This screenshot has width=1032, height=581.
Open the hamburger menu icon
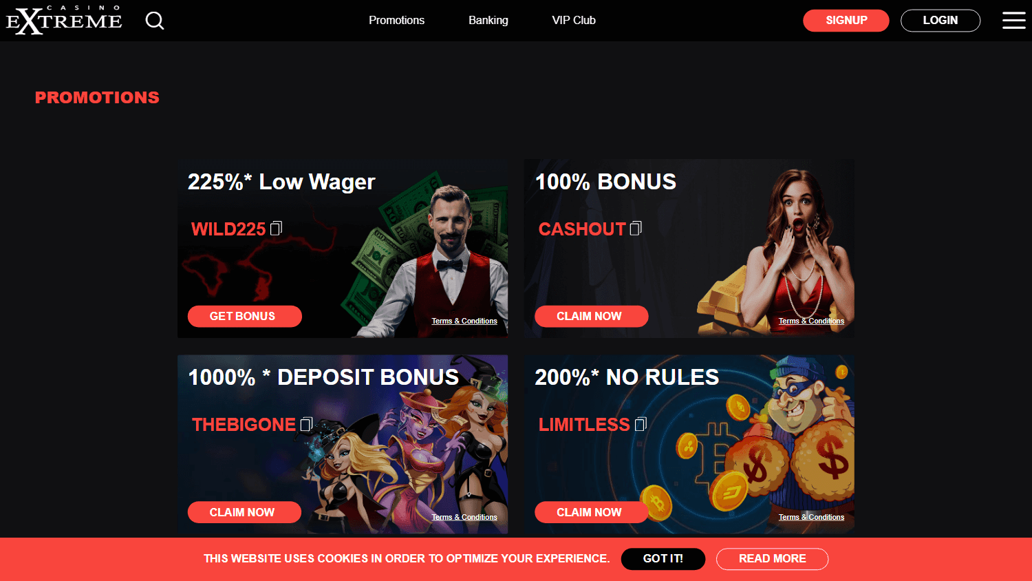click(x=1013, y=21)
